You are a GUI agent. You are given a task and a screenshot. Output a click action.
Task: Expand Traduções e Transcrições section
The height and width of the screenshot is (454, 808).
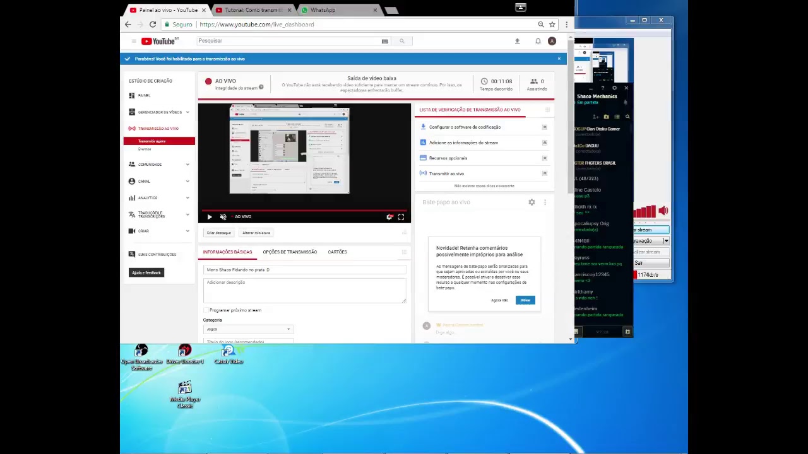pyautogui.click(x=159, y=214)
